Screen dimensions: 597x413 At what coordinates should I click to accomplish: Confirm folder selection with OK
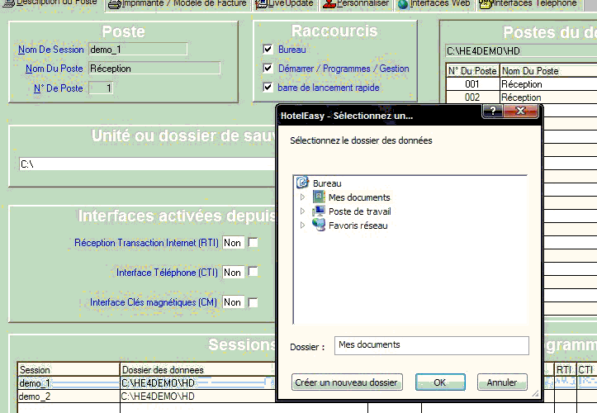coord(440,382)
